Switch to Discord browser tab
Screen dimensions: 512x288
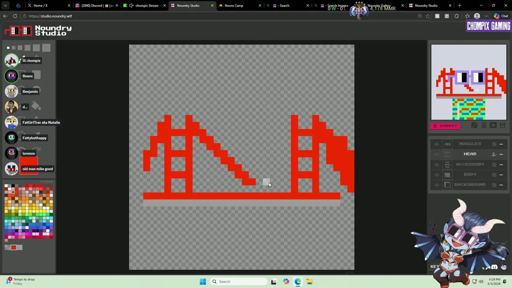click(96, 6)
